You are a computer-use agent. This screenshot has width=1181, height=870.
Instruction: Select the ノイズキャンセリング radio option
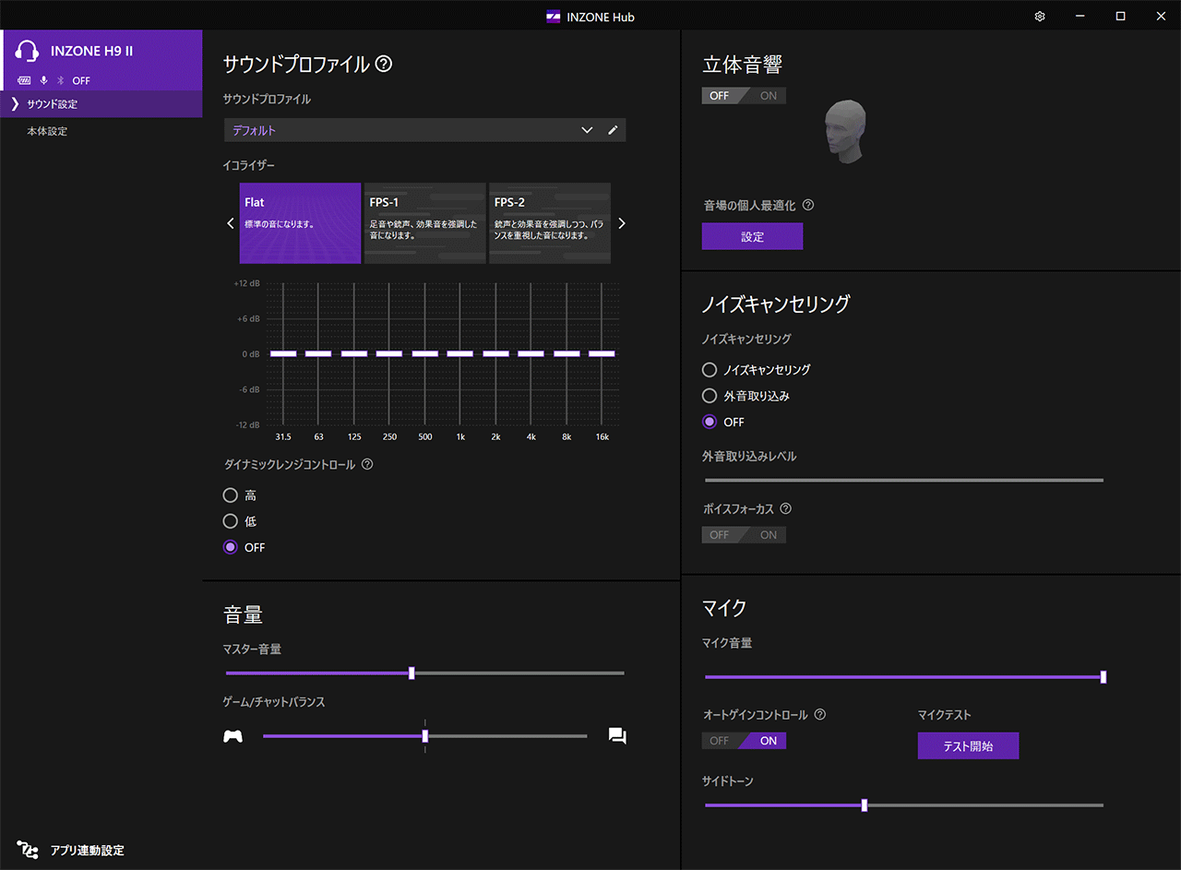[x=710, y=370]
